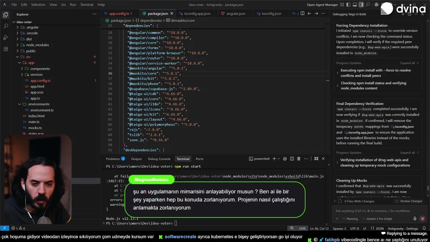Click Spaces: 2 in status bar

(339, 229)
